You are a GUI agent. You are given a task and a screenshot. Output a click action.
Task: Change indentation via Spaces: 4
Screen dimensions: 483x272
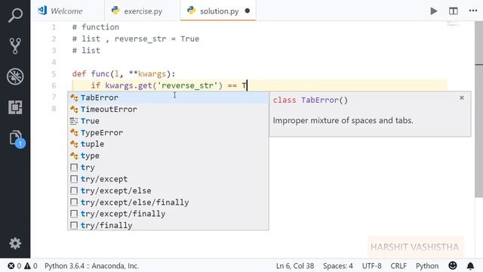point(338,266)
